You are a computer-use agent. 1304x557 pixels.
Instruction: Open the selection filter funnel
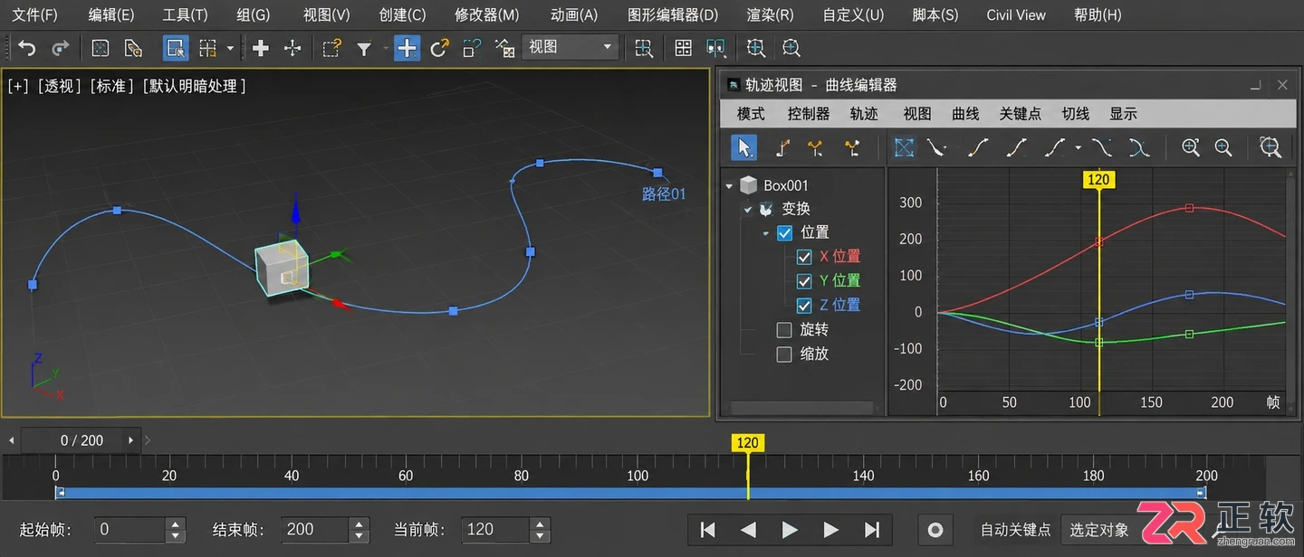(364, 49)
